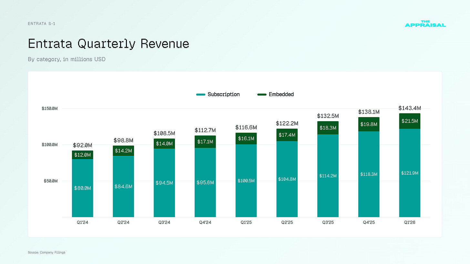The width and height of the screenshot is (470, 264).
Task: Click the $14.2M embedded value
Action: (123, 151)
